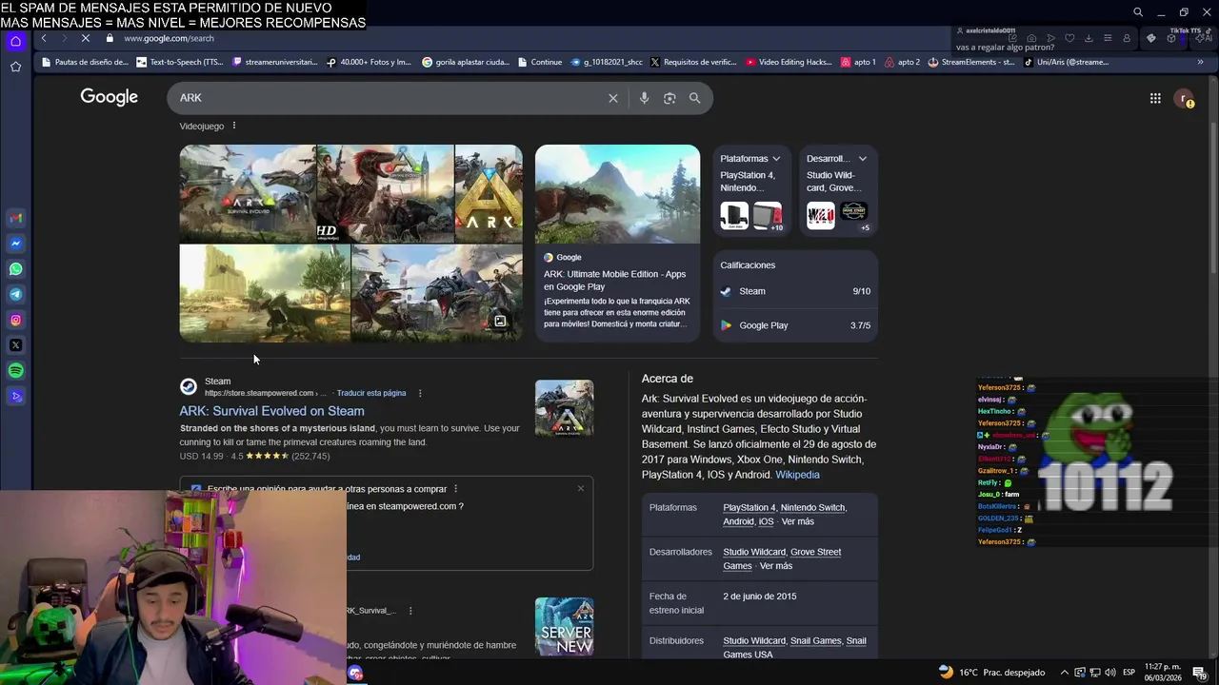Viewport: 1219px width, 685px height.
Task: Open the golden ARK logo image
Action: (x=489, y=193)
